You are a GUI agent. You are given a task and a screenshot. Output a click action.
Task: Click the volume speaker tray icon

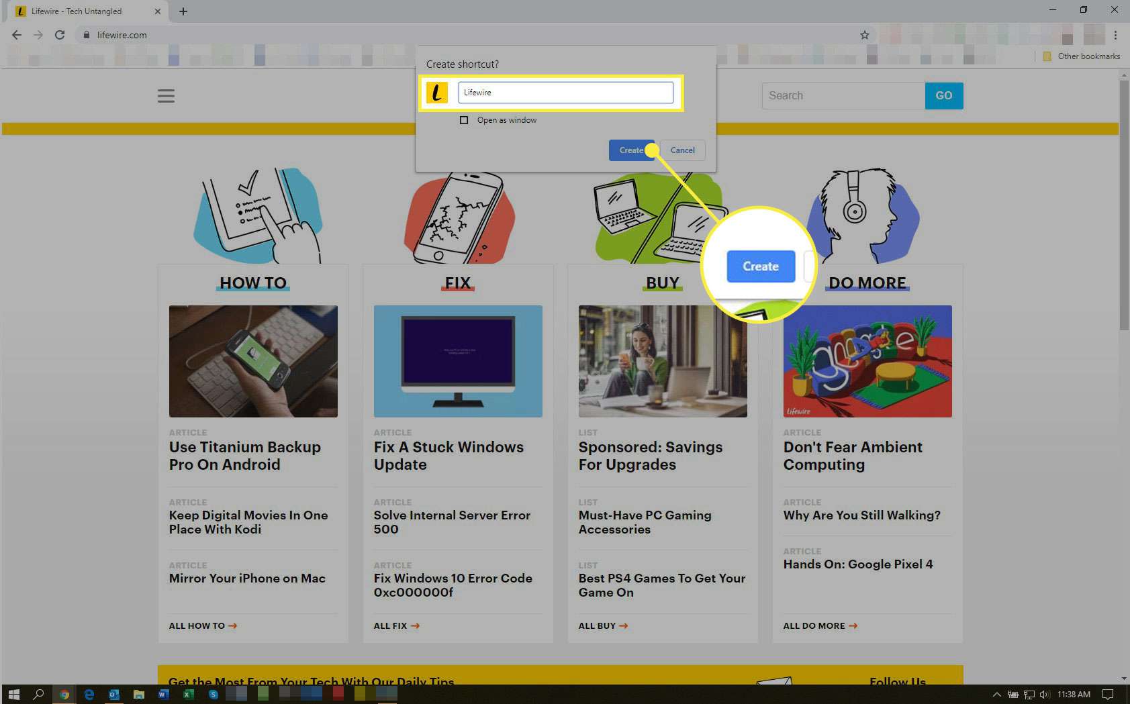coord(1044,695)
